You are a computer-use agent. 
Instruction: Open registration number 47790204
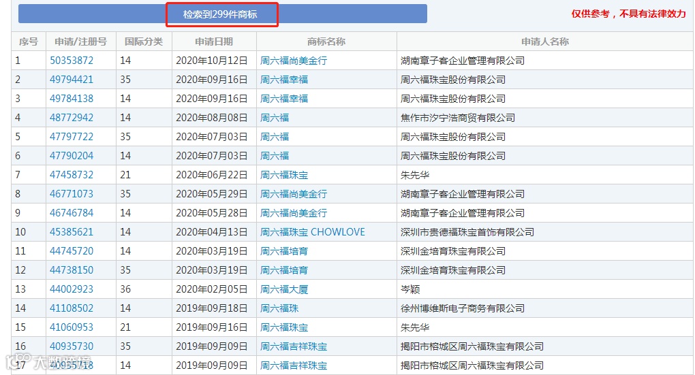72,155
